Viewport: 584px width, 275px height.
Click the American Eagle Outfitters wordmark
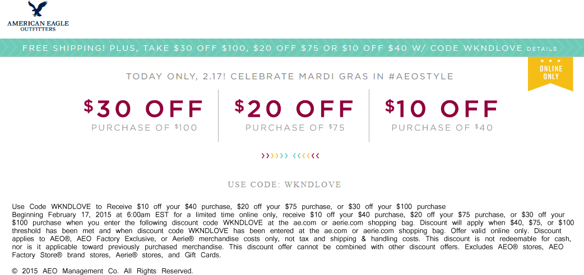point(38,26)
